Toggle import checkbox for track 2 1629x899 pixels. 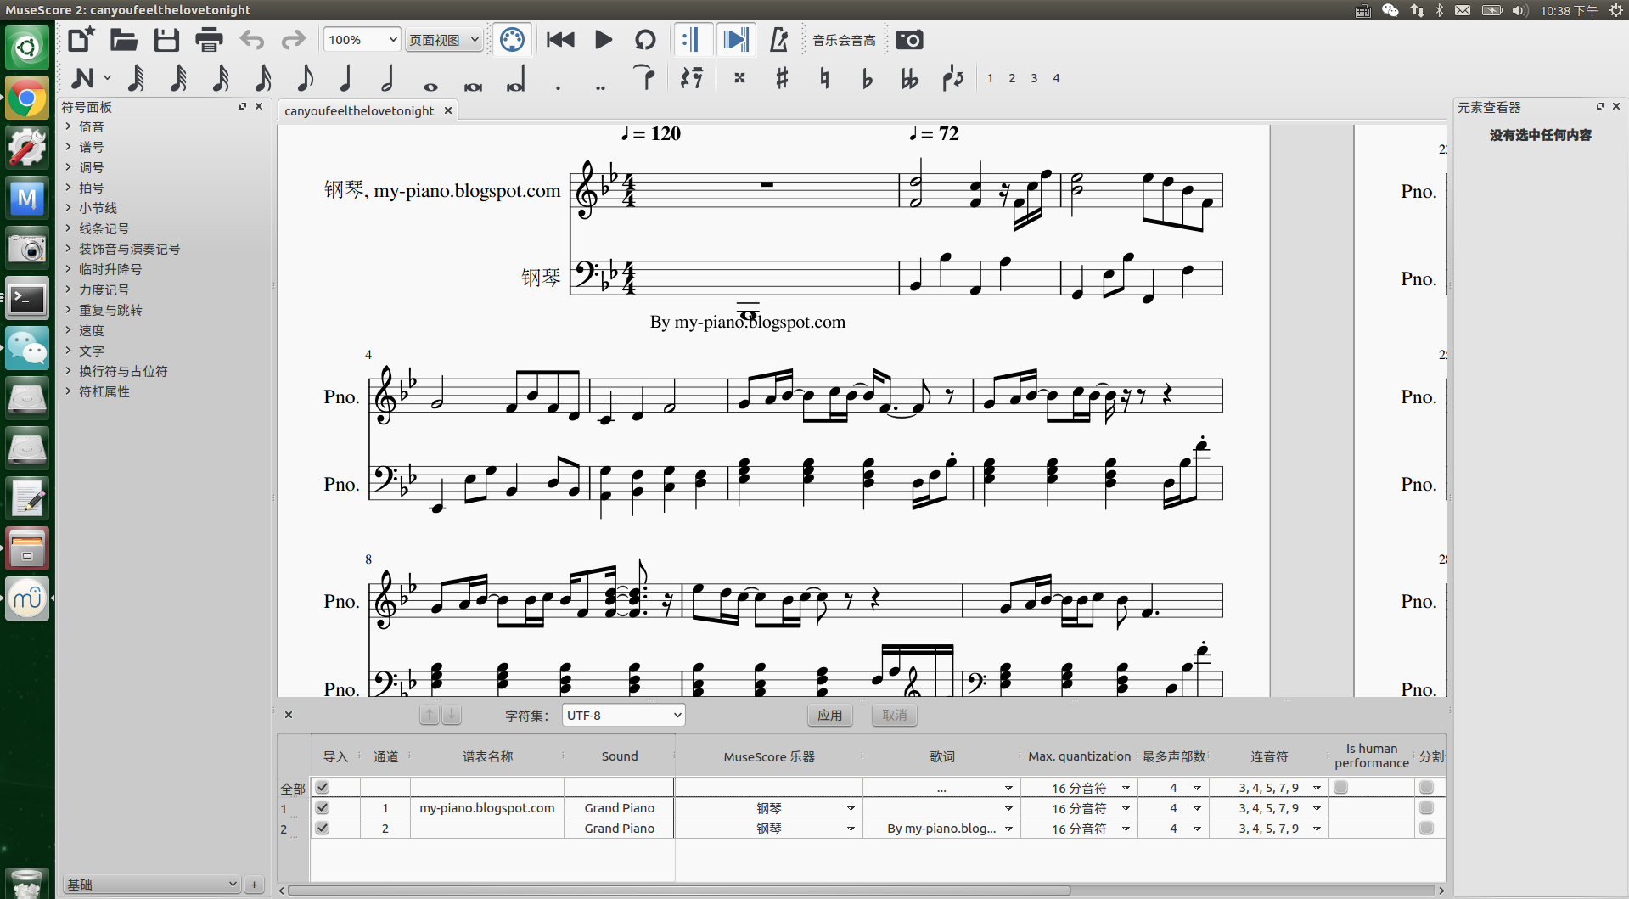322,828
